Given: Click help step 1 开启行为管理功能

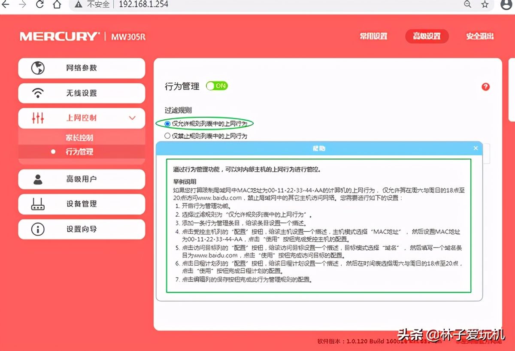Looking at the screenshot, I should [x=206, y=206].
